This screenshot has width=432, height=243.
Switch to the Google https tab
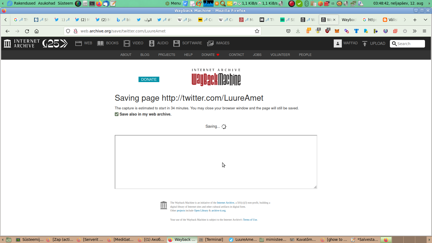(x=370, y=20)
